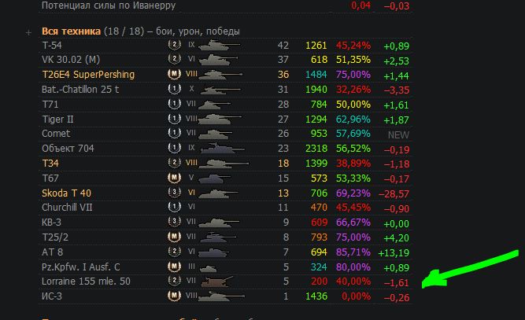Viewport: 525px width, 320px height.
Task: Click the –28,57 change value for Skoda T 40
Action: coord(394,193)
